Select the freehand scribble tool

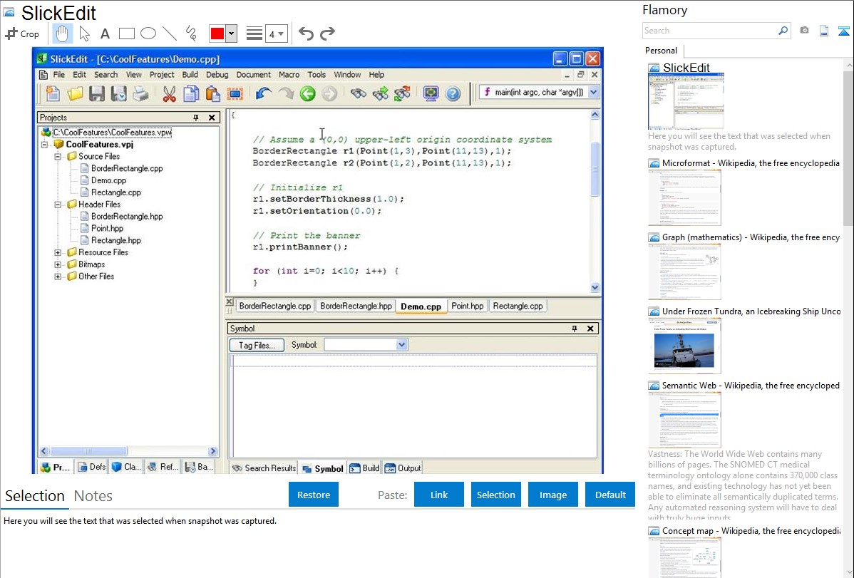[190, 33]
